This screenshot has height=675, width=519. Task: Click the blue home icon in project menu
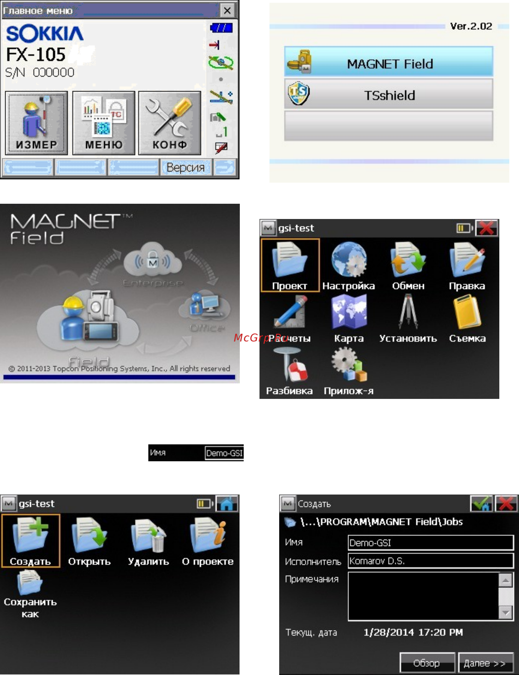click(227, 503)
